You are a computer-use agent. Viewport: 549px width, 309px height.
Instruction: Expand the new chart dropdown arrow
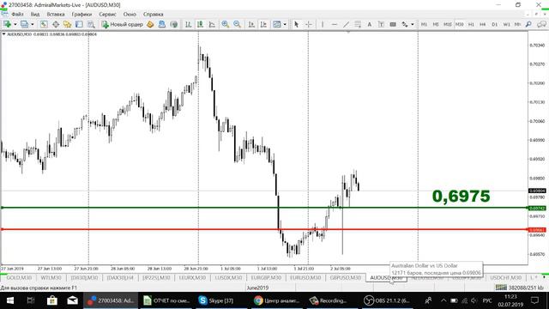15,24
